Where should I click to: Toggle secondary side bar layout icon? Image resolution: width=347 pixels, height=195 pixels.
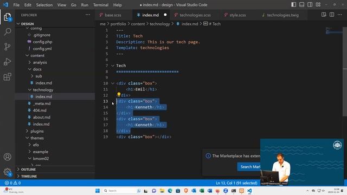pyautogui.click(x=310, y=5)
